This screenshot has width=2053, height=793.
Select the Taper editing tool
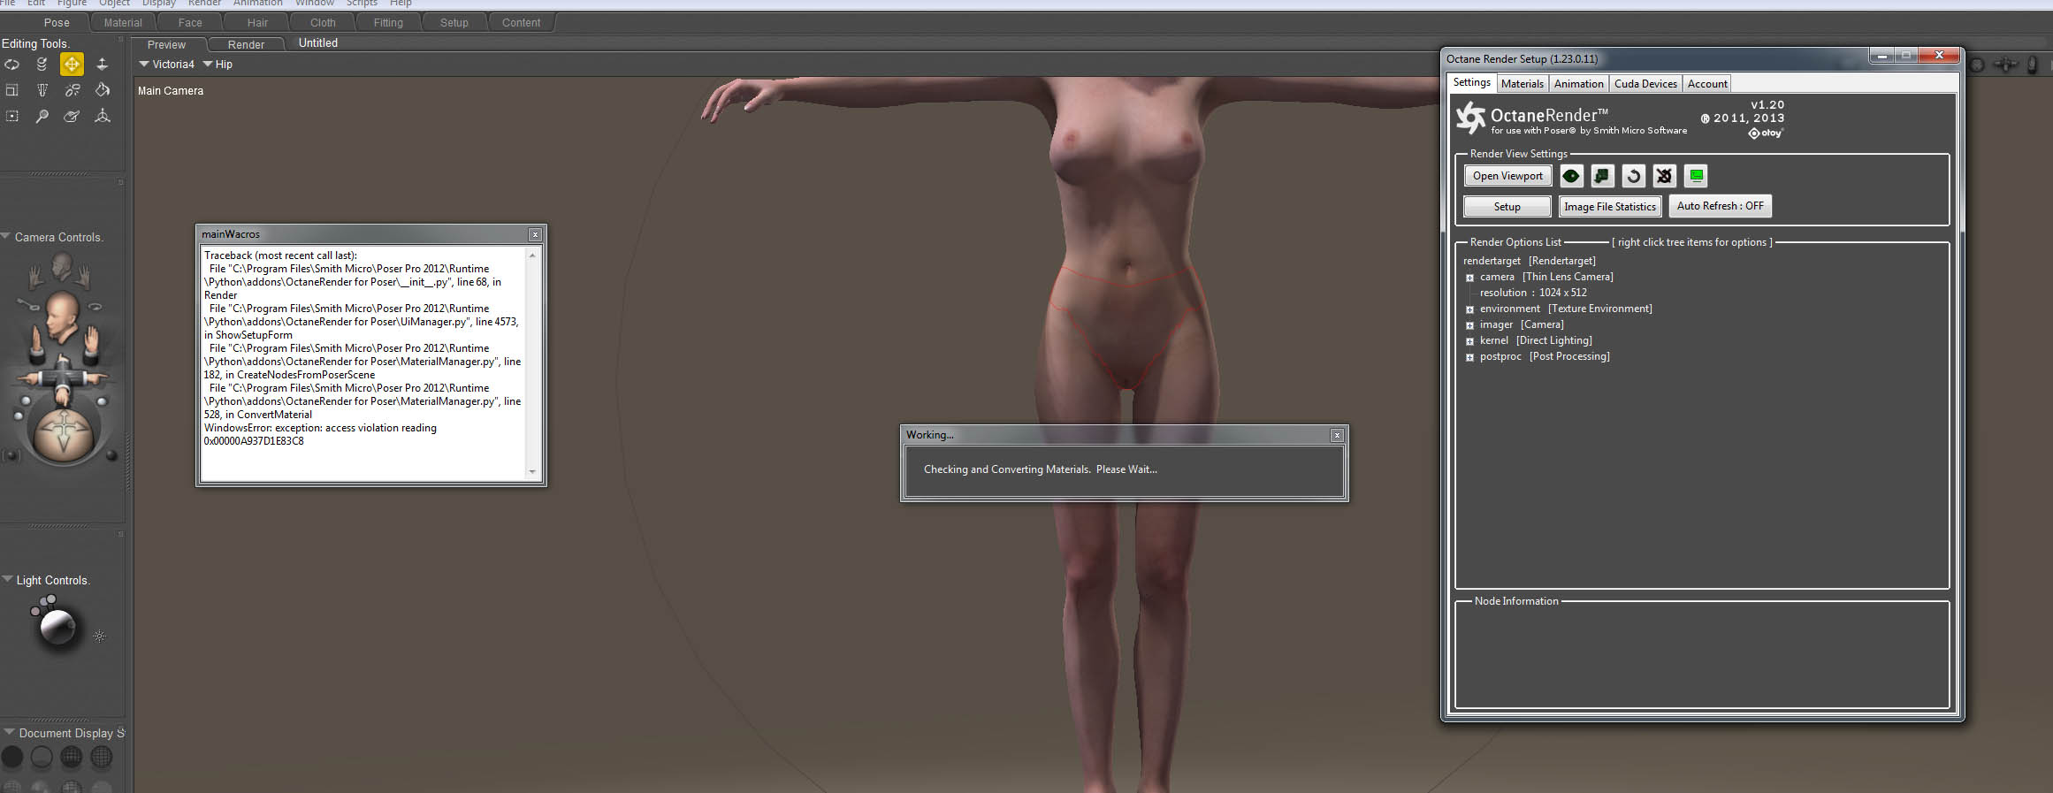pos(42,90)
